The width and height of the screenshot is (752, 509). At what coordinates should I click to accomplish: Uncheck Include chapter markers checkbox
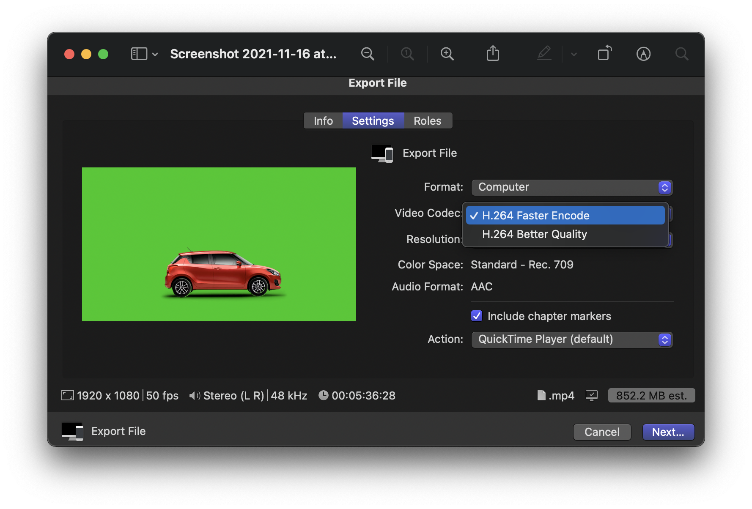(x=477, y=316)
